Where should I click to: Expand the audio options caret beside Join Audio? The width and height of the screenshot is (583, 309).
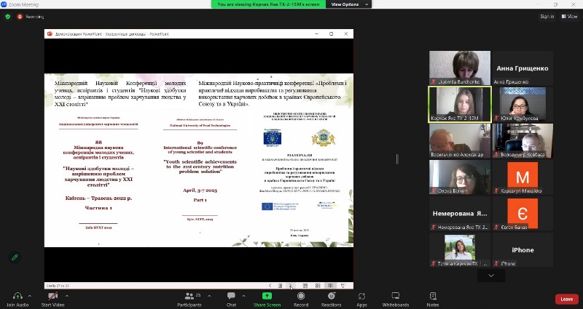(x=30, y=296)
